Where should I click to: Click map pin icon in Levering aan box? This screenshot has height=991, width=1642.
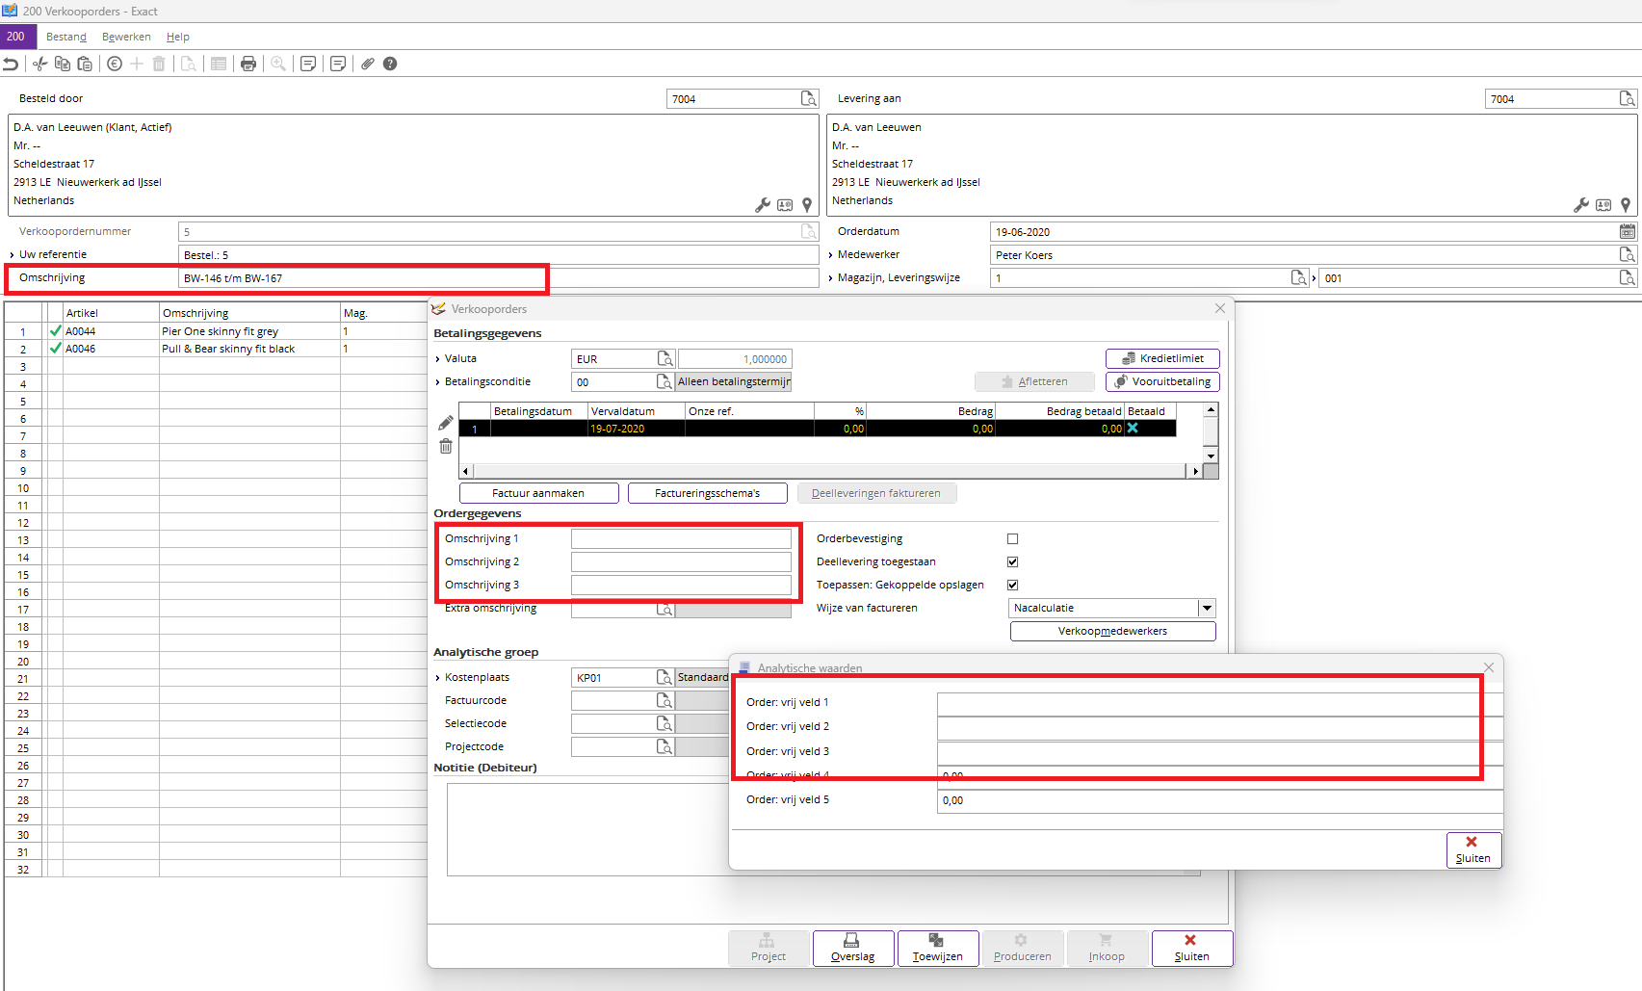1626,205
